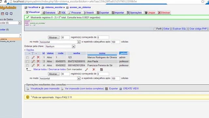Image resolution: width=209 pixels, height=118 pixels.
Task: Open the Procurar tab
Action: click(x=75, y=12)
